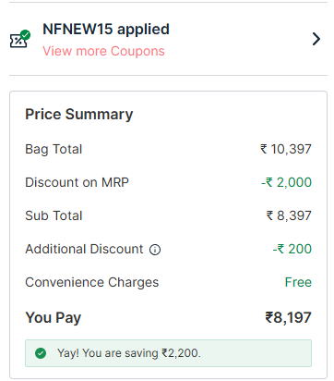Click the ₹ 10,397 bag total amount
334x381 pixels.
(x=286, y=149)
